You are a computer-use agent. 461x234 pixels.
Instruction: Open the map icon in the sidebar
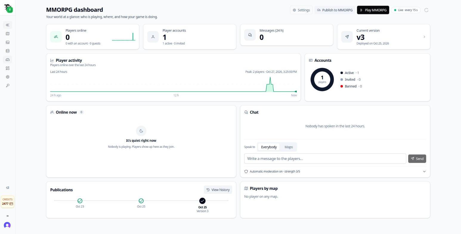pos(7,34)
